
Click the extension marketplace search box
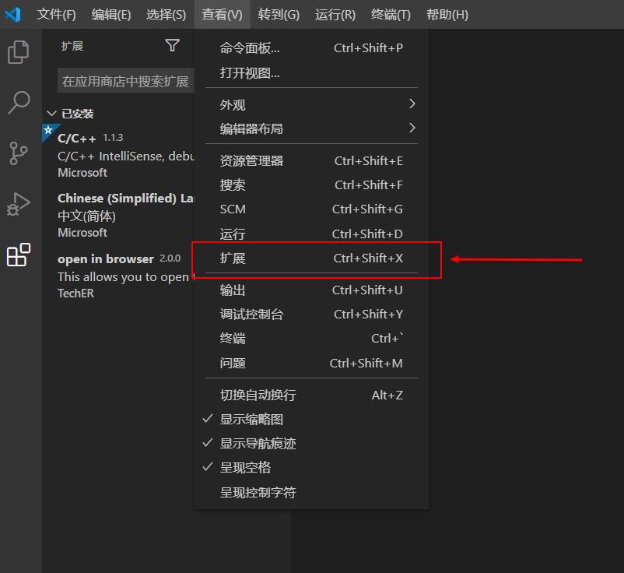tap(124, 79)
